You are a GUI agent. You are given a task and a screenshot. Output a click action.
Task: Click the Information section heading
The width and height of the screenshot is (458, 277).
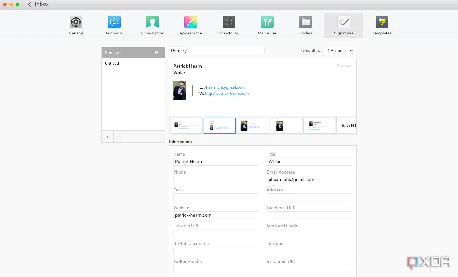pos(181,142)
